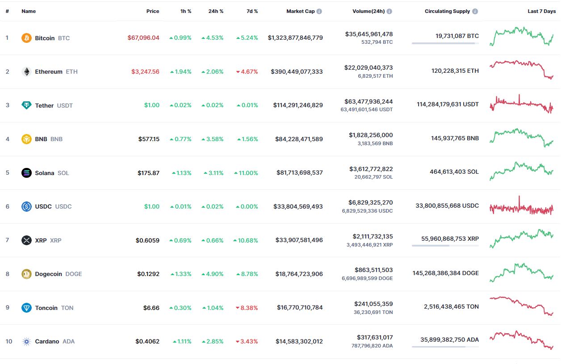Click the Cardano logo icon
This screenshot has height=364, width=566.
27,342
